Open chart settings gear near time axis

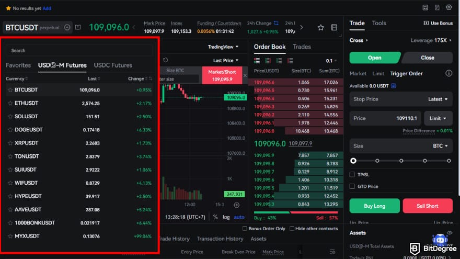click(236, 205)
